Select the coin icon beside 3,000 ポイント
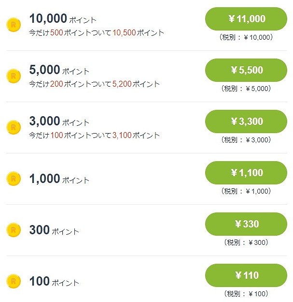 point(14,127)
